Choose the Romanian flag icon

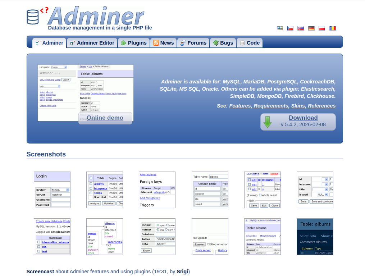click(x=332, y=28)
